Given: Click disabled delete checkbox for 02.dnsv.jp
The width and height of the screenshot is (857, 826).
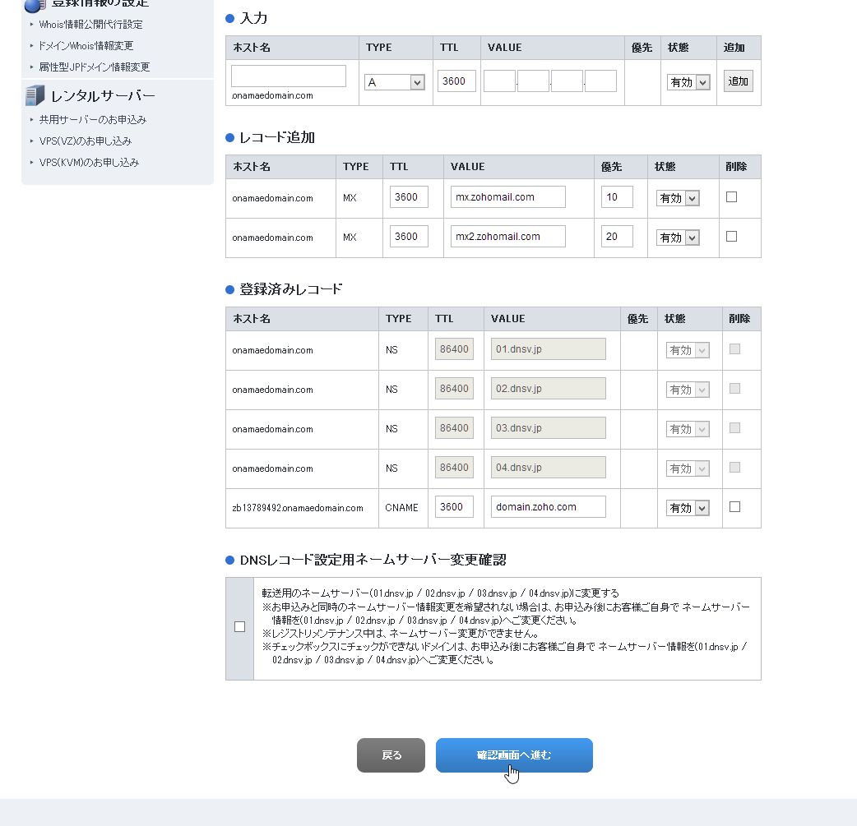Looking at the screenshot, I should pos(734,389).
